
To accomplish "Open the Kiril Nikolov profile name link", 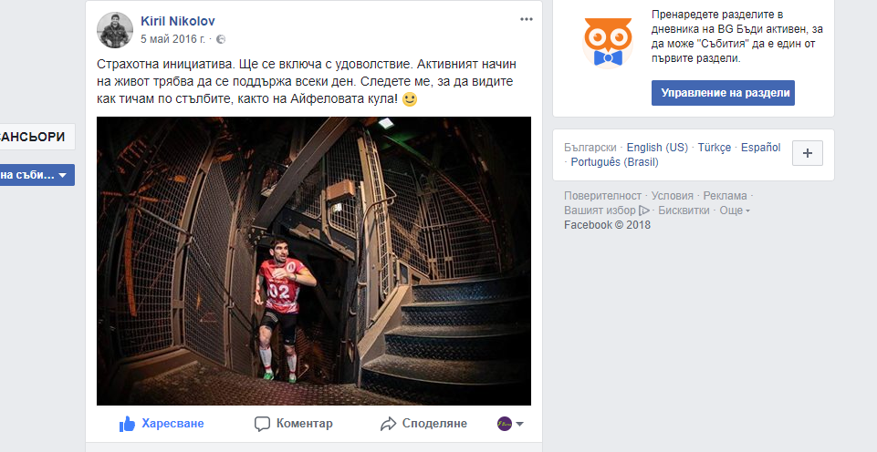I will (x=178, y=21).
